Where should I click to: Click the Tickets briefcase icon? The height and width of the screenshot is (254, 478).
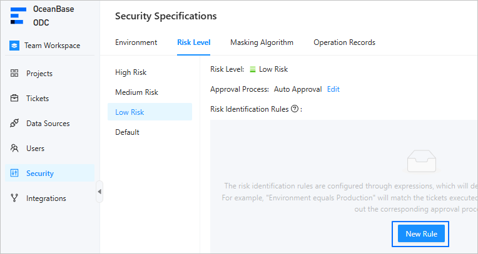coord(14,99)
